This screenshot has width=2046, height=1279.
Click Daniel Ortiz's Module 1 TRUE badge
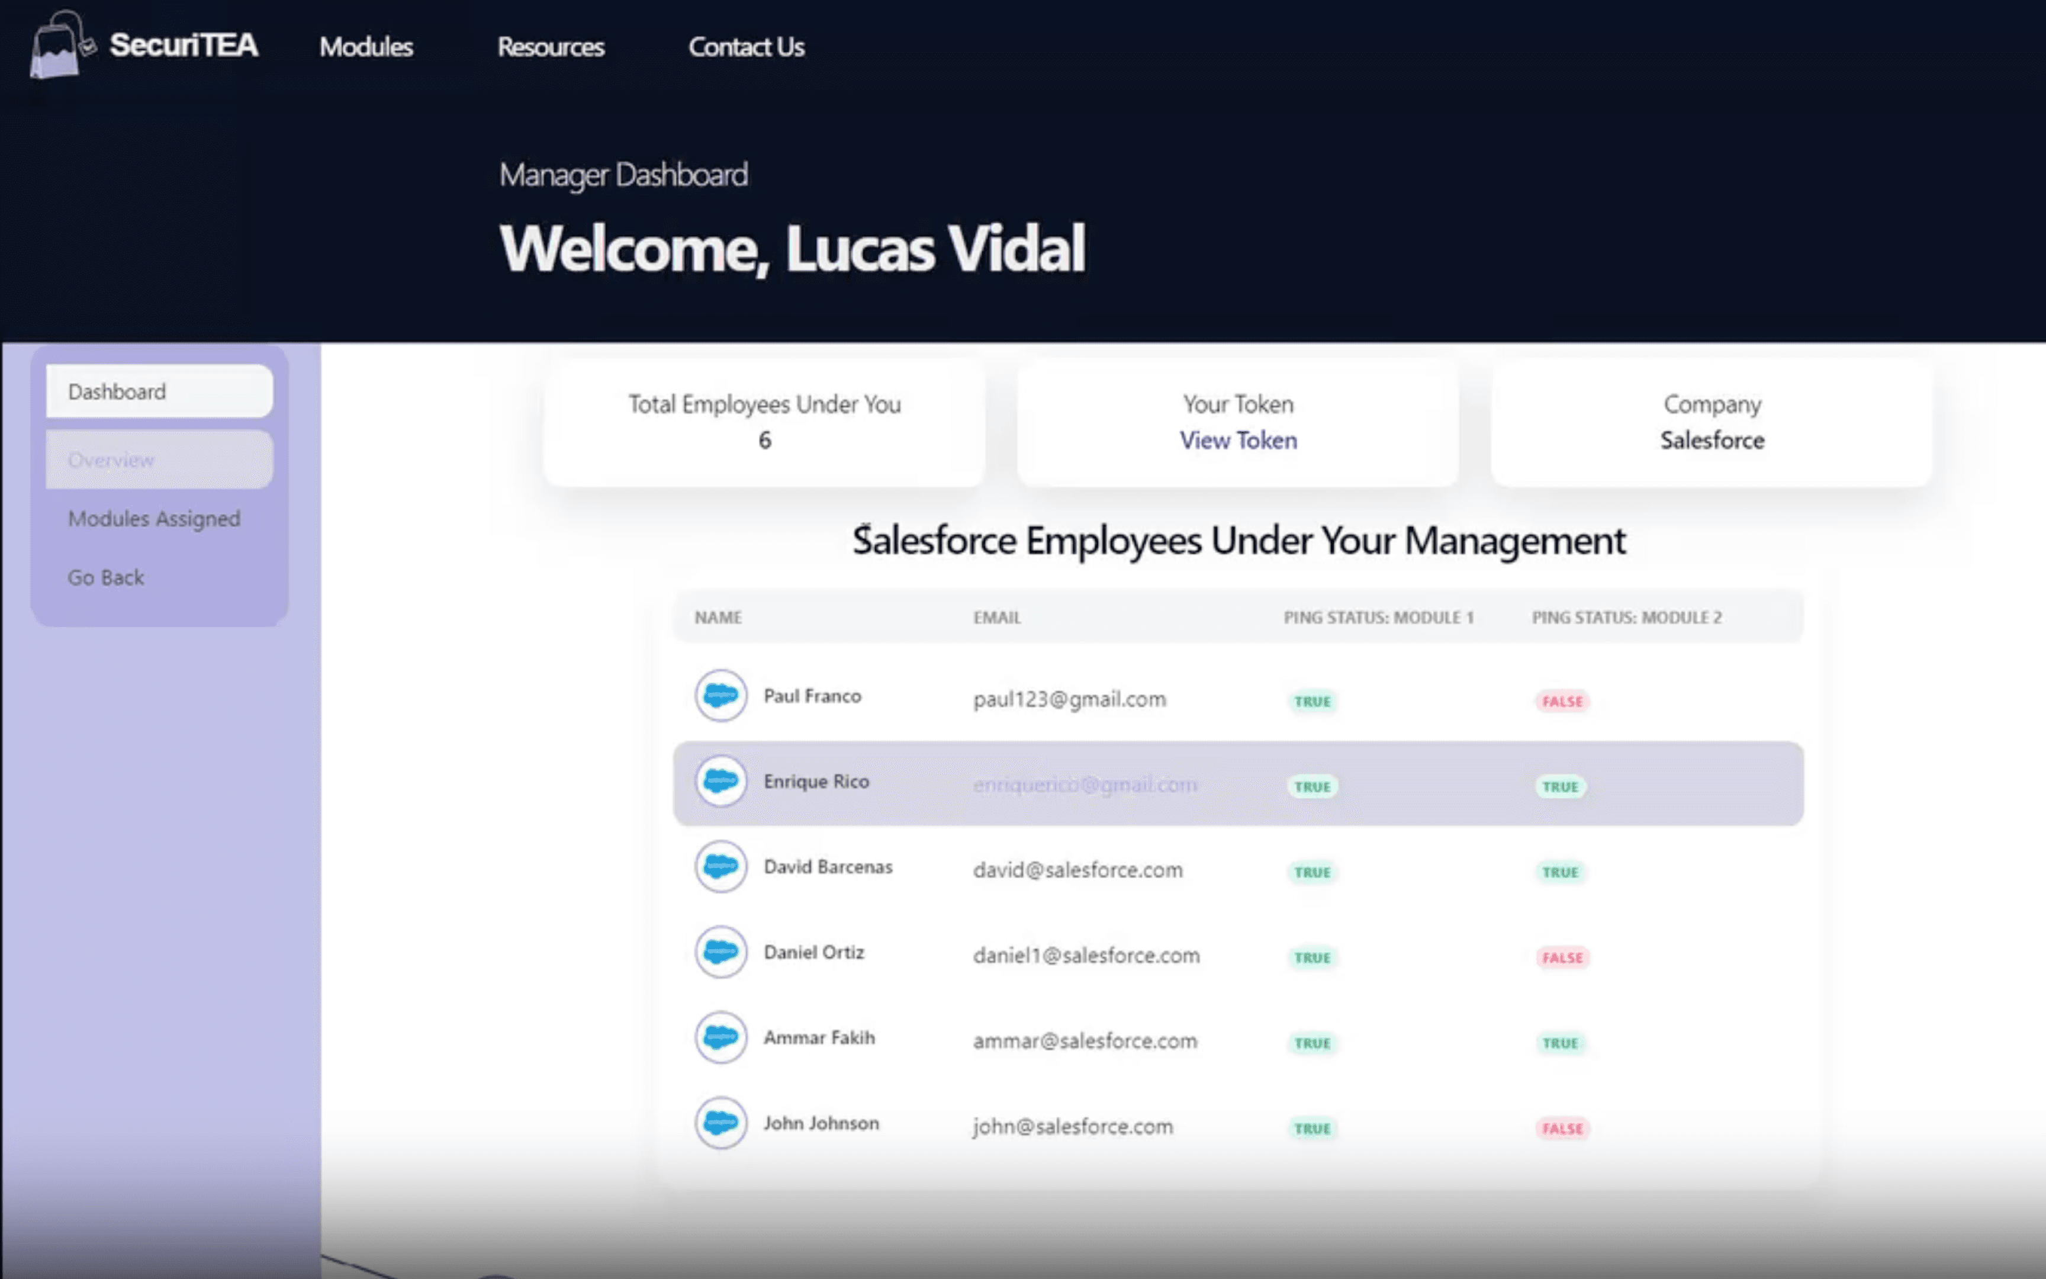pos(1312,957)
